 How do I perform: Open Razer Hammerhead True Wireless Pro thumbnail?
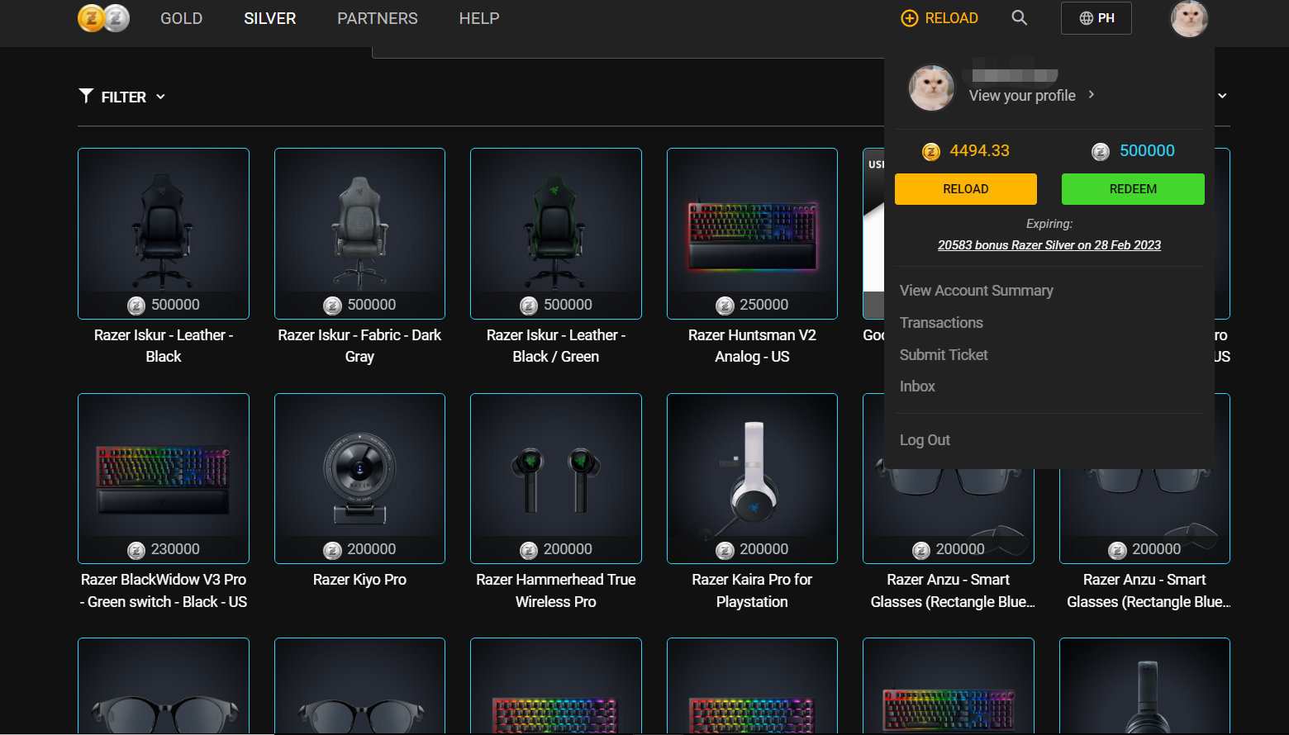tap(556, 479)
